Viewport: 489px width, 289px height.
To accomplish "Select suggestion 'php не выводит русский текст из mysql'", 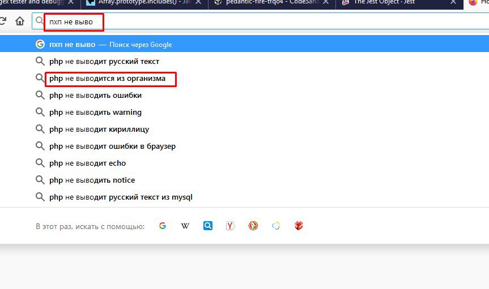I will click(x=245, y=197).
